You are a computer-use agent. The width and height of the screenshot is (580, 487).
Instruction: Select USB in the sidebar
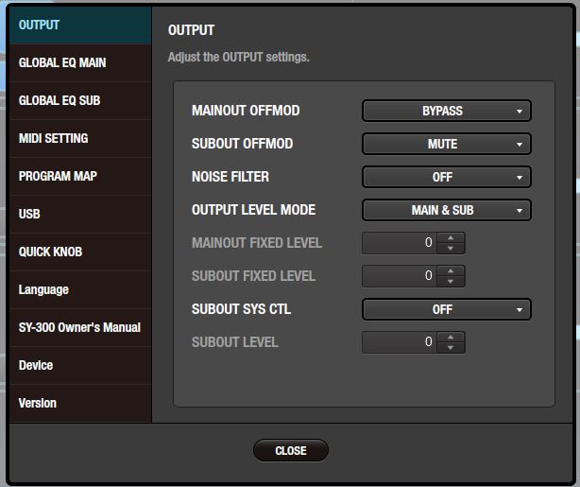tap(80, 214)
